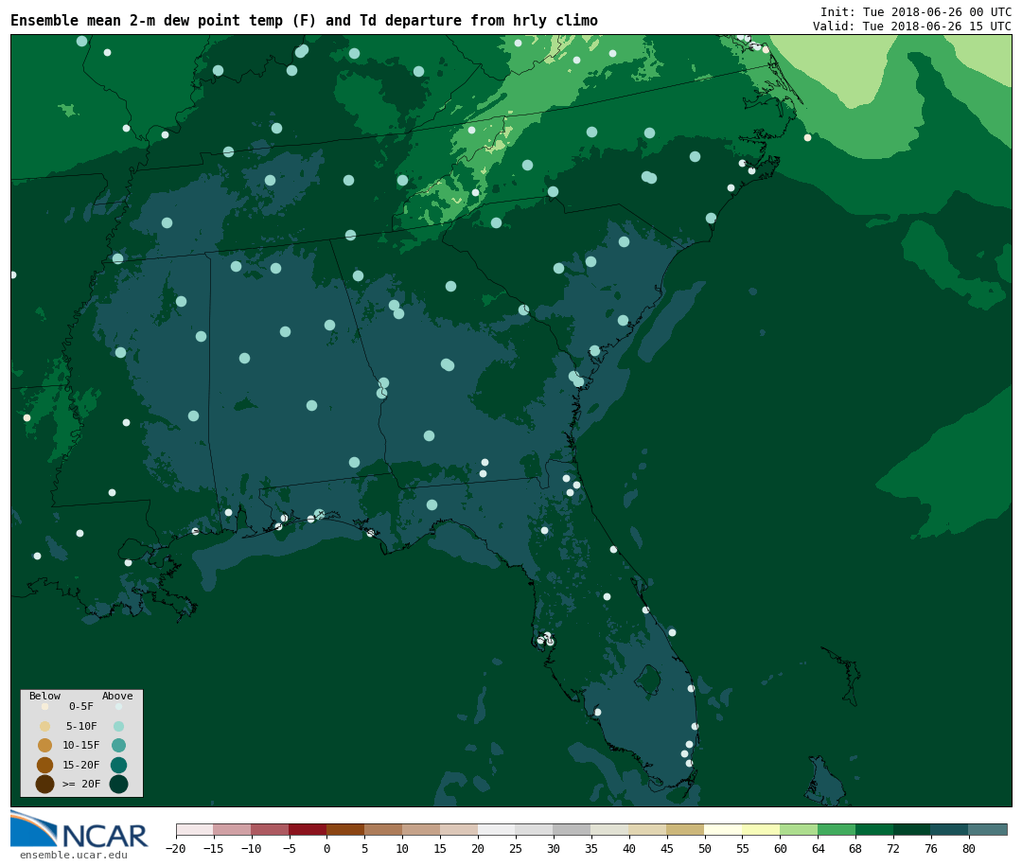Viewport: 1022px width, 866px height.
Task: Click the 35 to 40 pale beige colorbar segment
Action: click(610, 829)
